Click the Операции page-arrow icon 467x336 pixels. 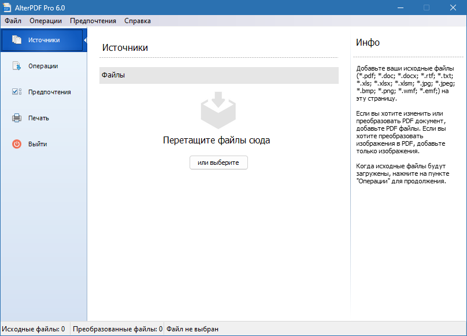pos(17,65)
